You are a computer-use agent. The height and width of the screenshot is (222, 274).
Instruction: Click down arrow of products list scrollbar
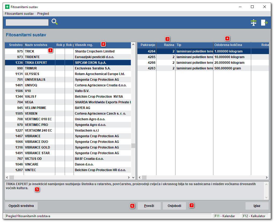pyautogui.click(x=133, y=178)
